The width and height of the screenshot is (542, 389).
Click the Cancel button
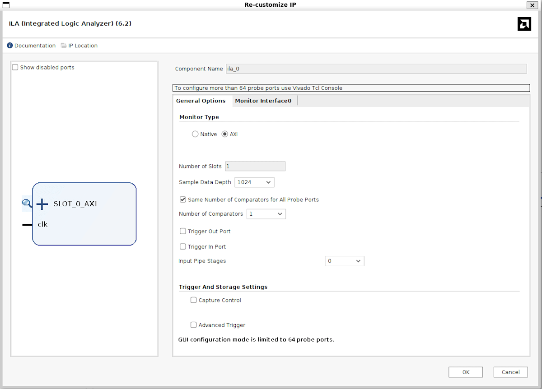[x=510, y=372]
